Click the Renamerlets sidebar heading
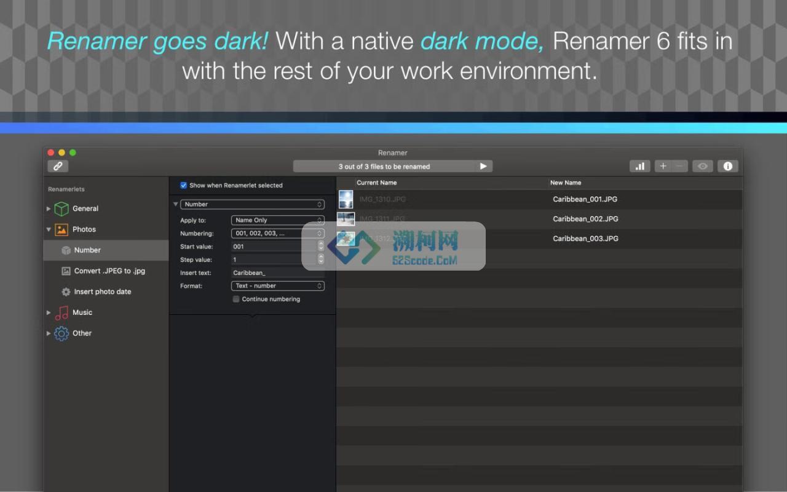The height and width of the screenshot is (492, 787). 66,189
